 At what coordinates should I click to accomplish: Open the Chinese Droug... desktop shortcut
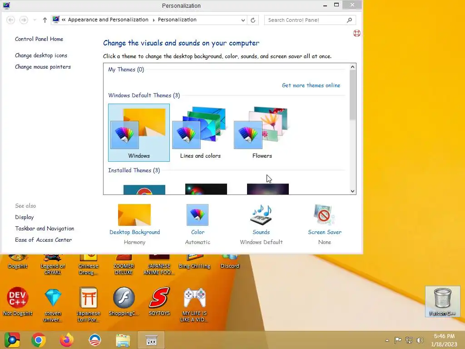click(x=88, y=265)
